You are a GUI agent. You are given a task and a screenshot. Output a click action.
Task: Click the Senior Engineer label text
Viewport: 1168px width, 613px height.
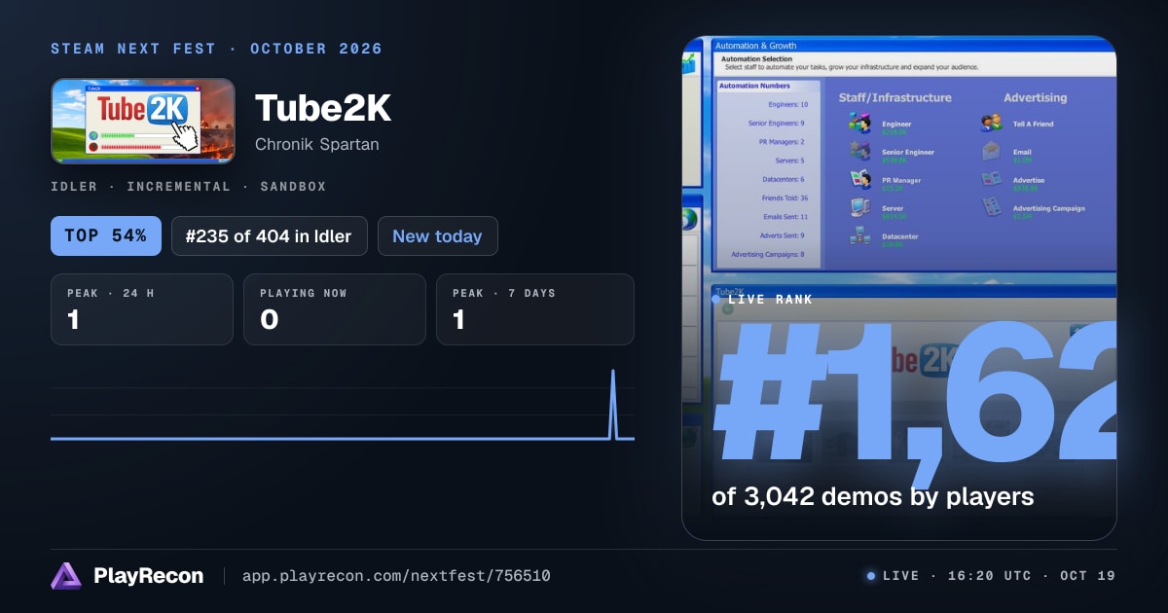(908, 153)
